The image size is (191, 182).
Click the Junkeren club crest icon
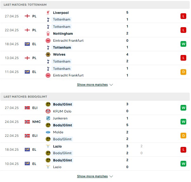48,118
